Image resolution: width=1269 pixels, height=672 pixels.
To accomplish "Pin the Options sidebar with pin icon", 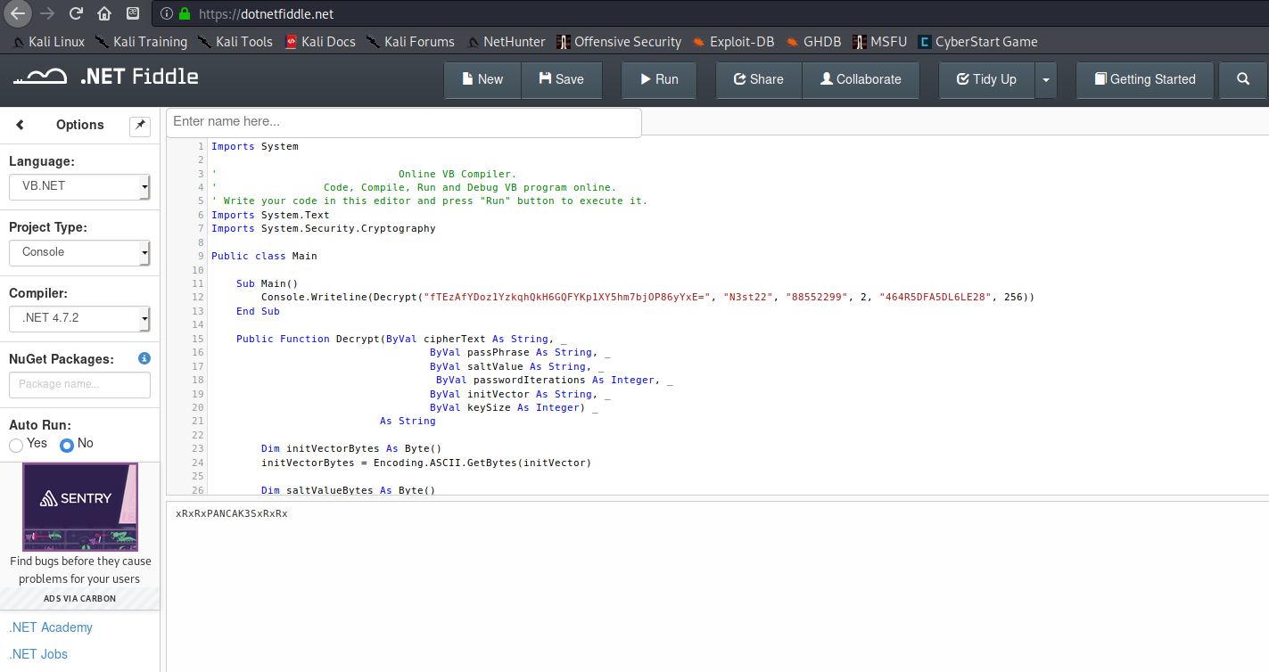I will tap(140, 126).
